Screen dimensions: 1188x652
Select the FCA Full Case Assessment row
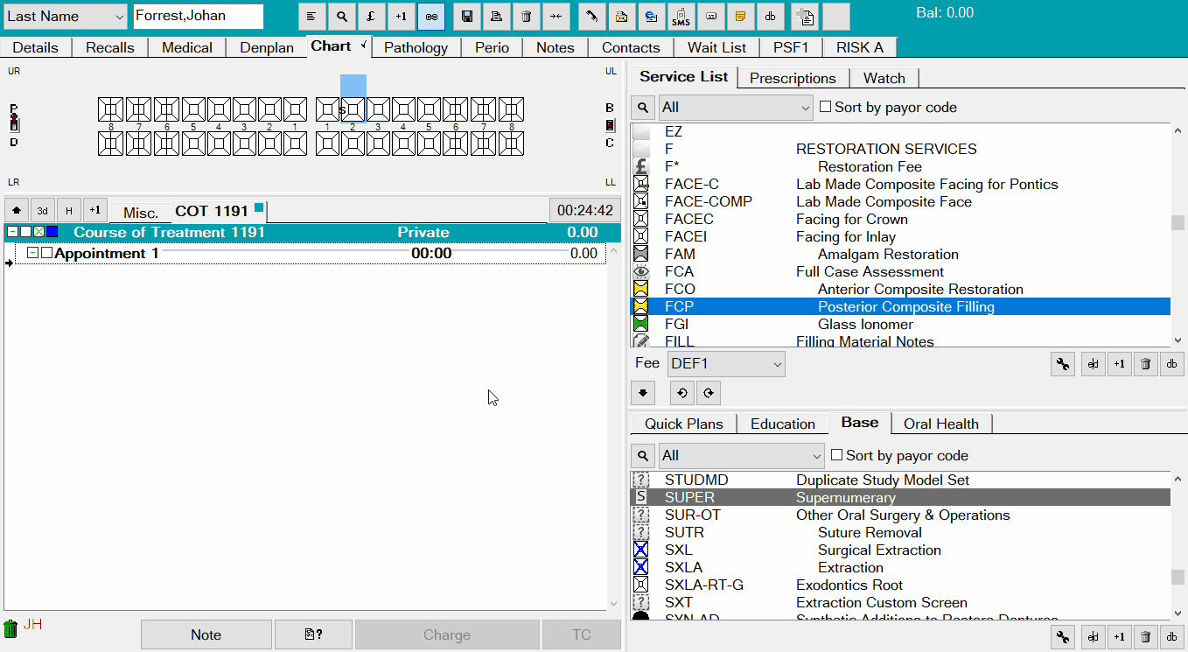pos(900,271)
